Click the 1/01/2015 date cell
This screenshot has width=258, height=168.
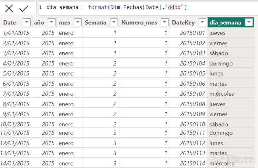pos(16,33)
